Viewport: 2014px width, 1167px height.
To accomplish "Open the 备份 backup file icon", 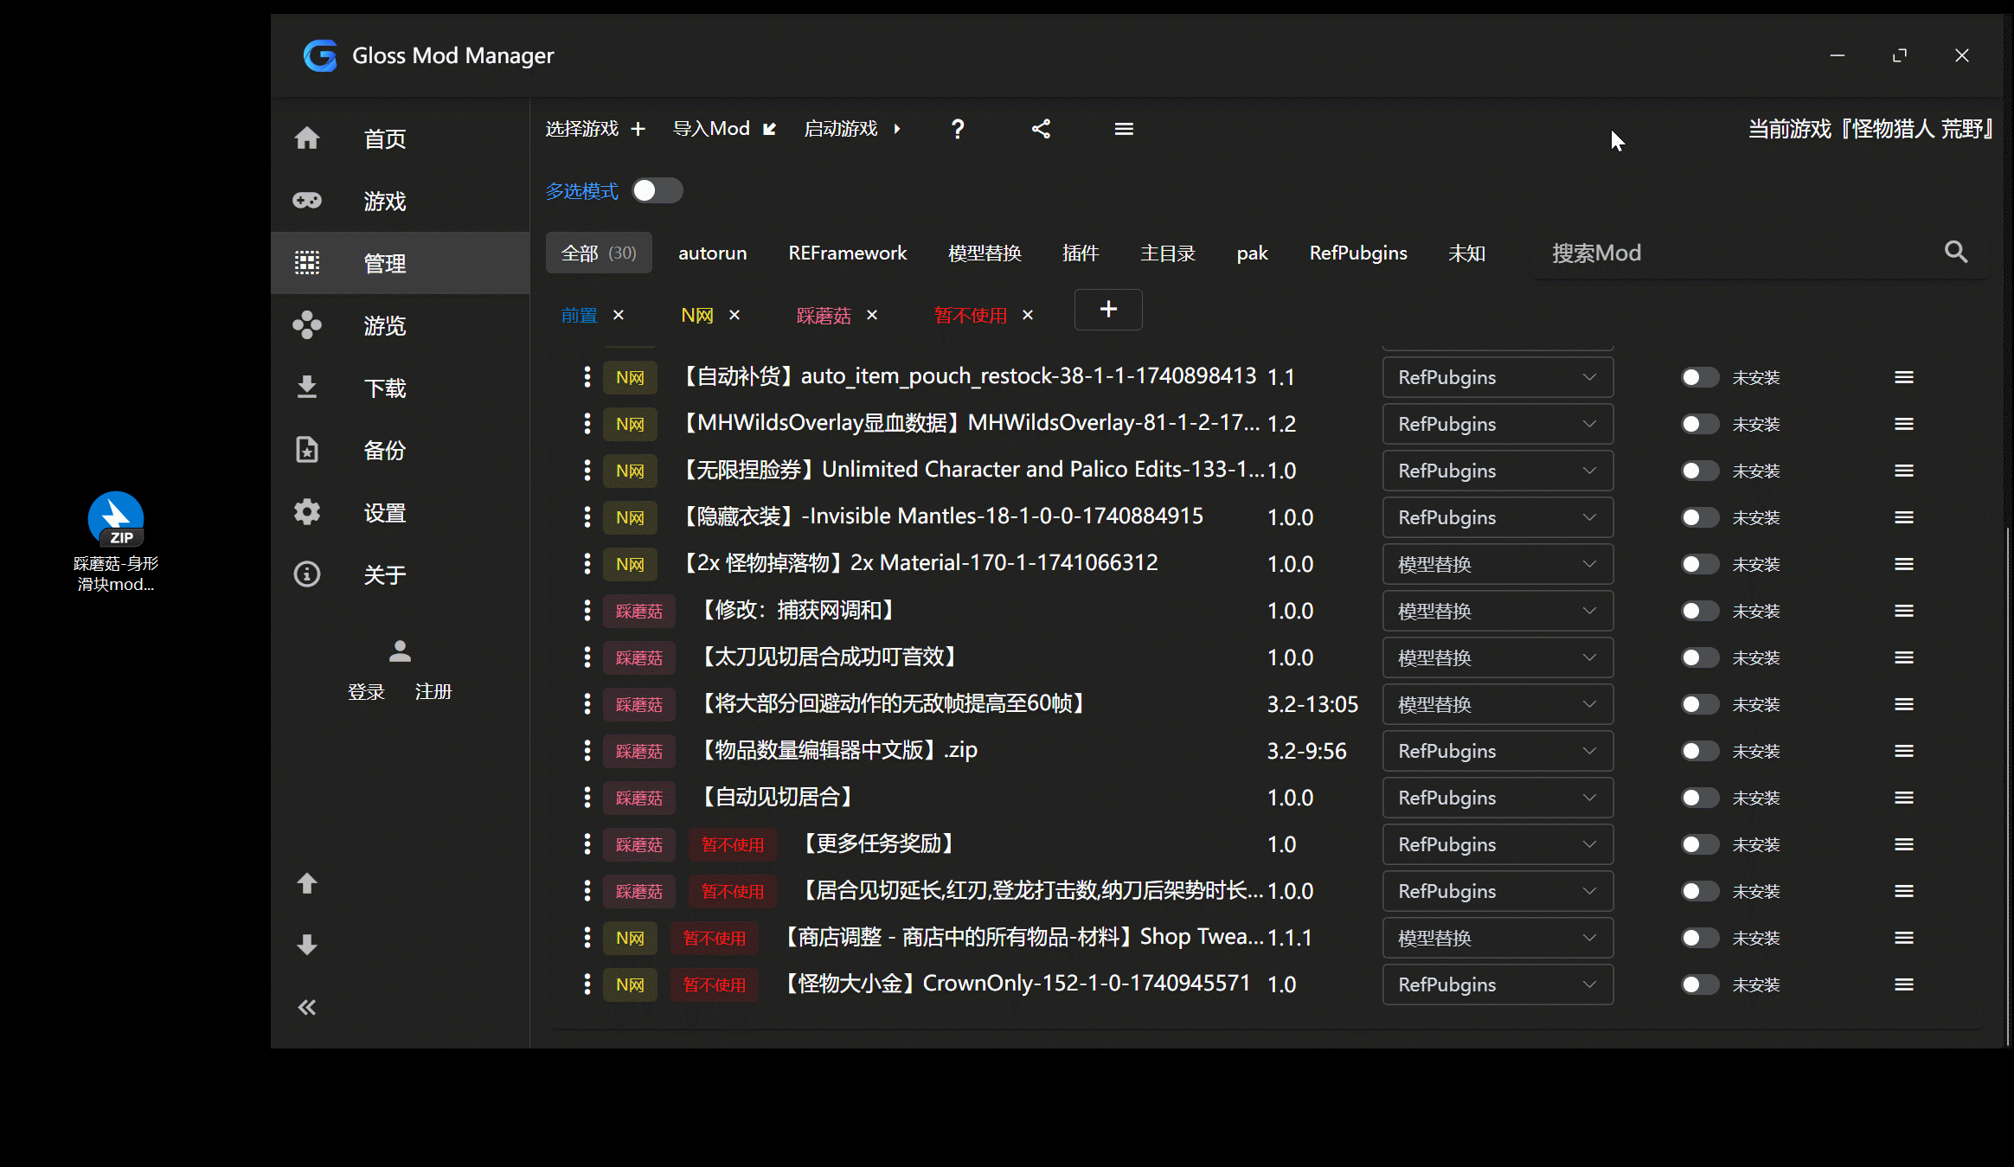I will pyautogui.click(x=307, y=450).
